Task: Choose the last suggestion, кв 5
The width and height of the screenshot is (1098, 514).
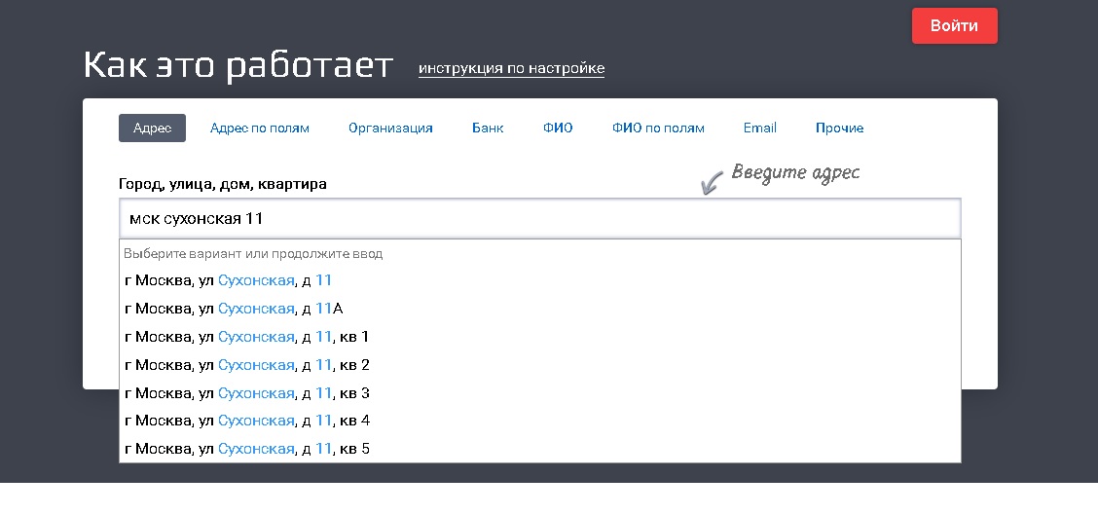Action: [x=247, y=449]
